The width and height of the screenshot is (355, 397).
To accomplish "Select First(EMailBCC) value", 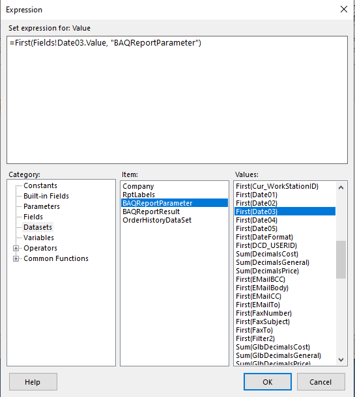I will pos(285,279).
